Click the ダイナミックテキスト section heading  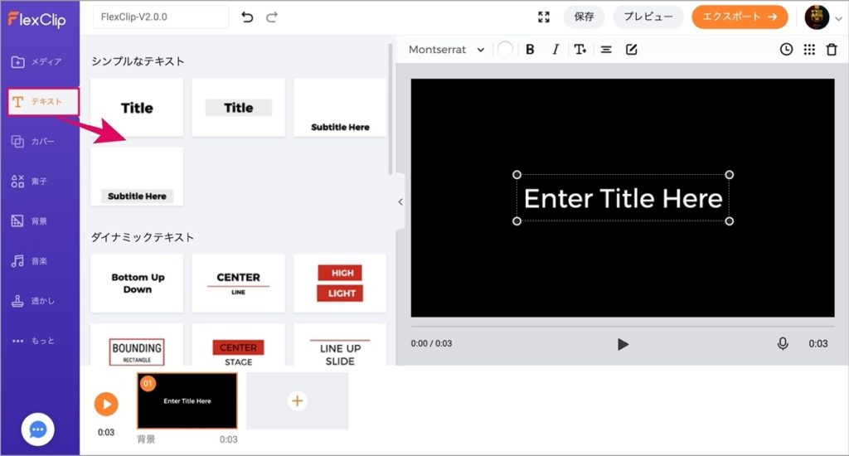[143, 237]
